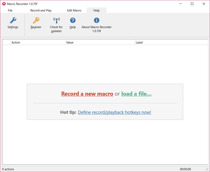
Task: Open Define record/playback hotkeys now link
Action: [x=114, y=112]
